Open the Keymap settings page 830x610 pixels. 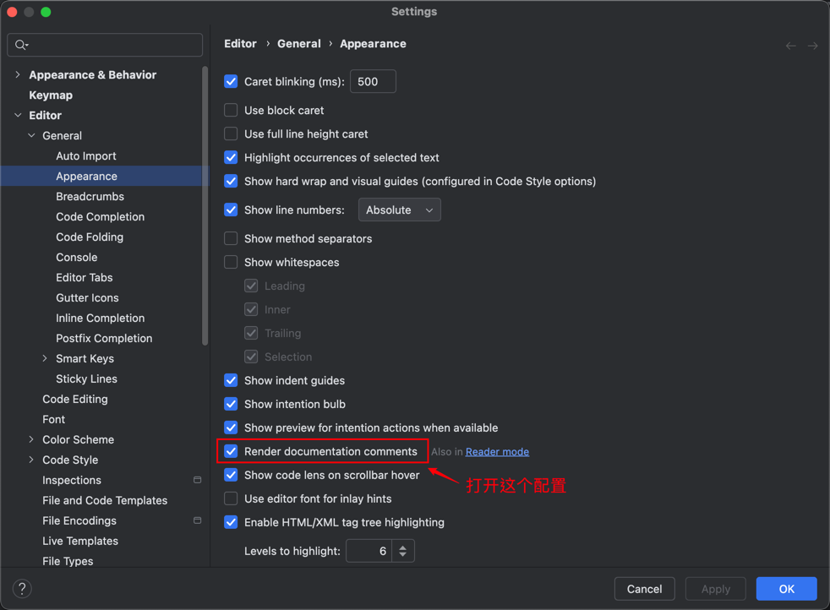click(x=51, y=95)
